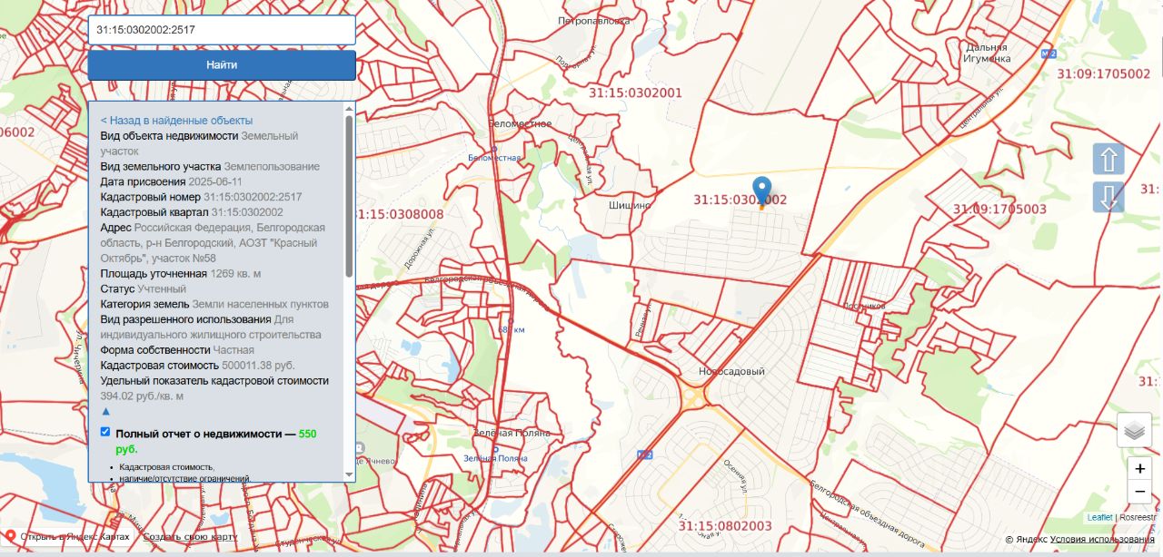Click the Зеленая Поляна railway station marker

pos(495,448)
